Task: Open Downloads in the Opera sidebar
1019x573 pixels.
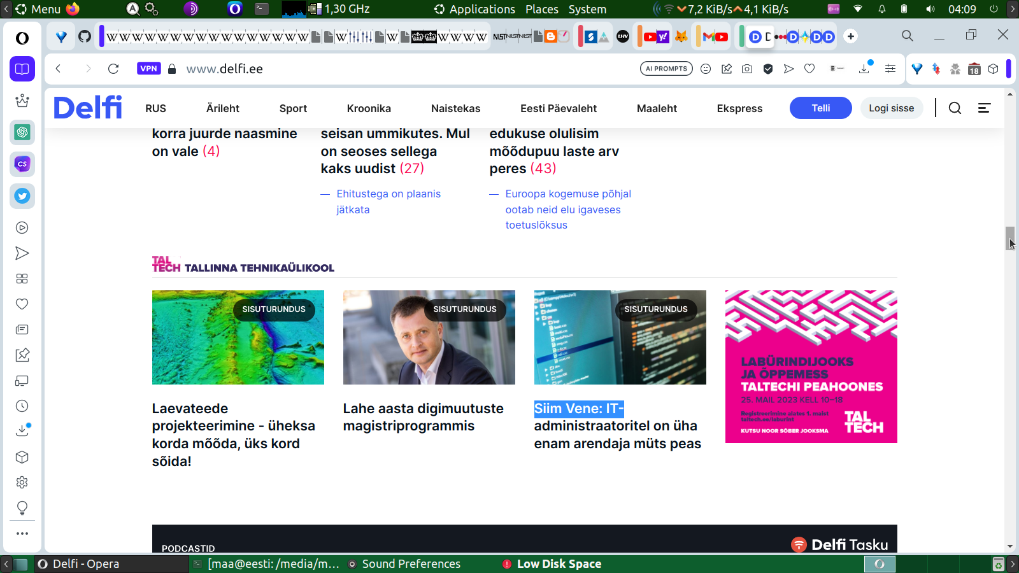Action: click(22, 430)
